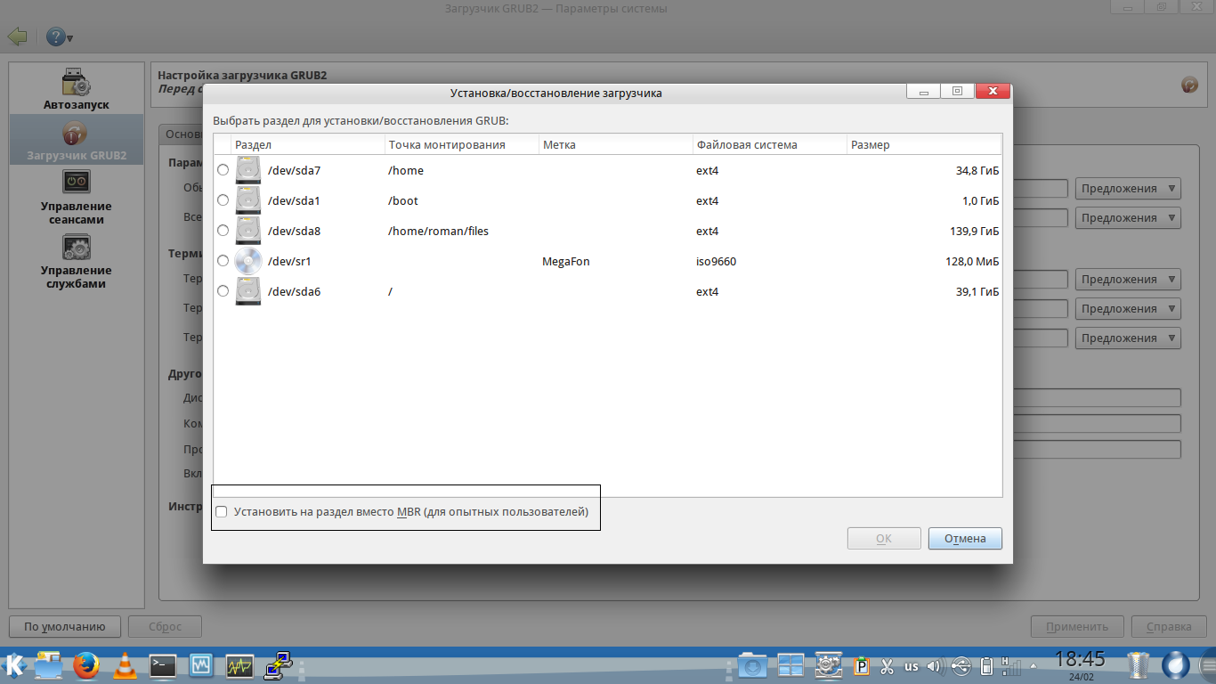This screenshot has height=684, width=1216.
Task: Click the 139,9 ГиБ size cell
Action: pos(975,231)
